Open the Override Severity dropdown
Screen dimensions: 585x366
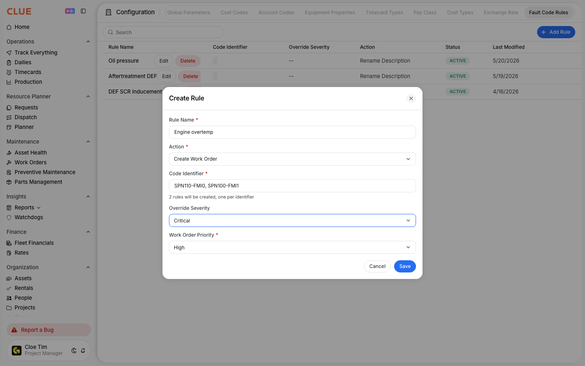[x=292, y=220]
